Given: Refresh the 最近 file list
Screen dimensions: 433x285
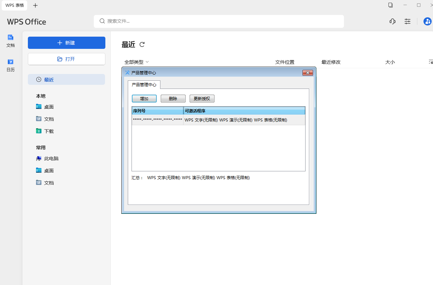Looking at the screenshot, I should point(142,44).
